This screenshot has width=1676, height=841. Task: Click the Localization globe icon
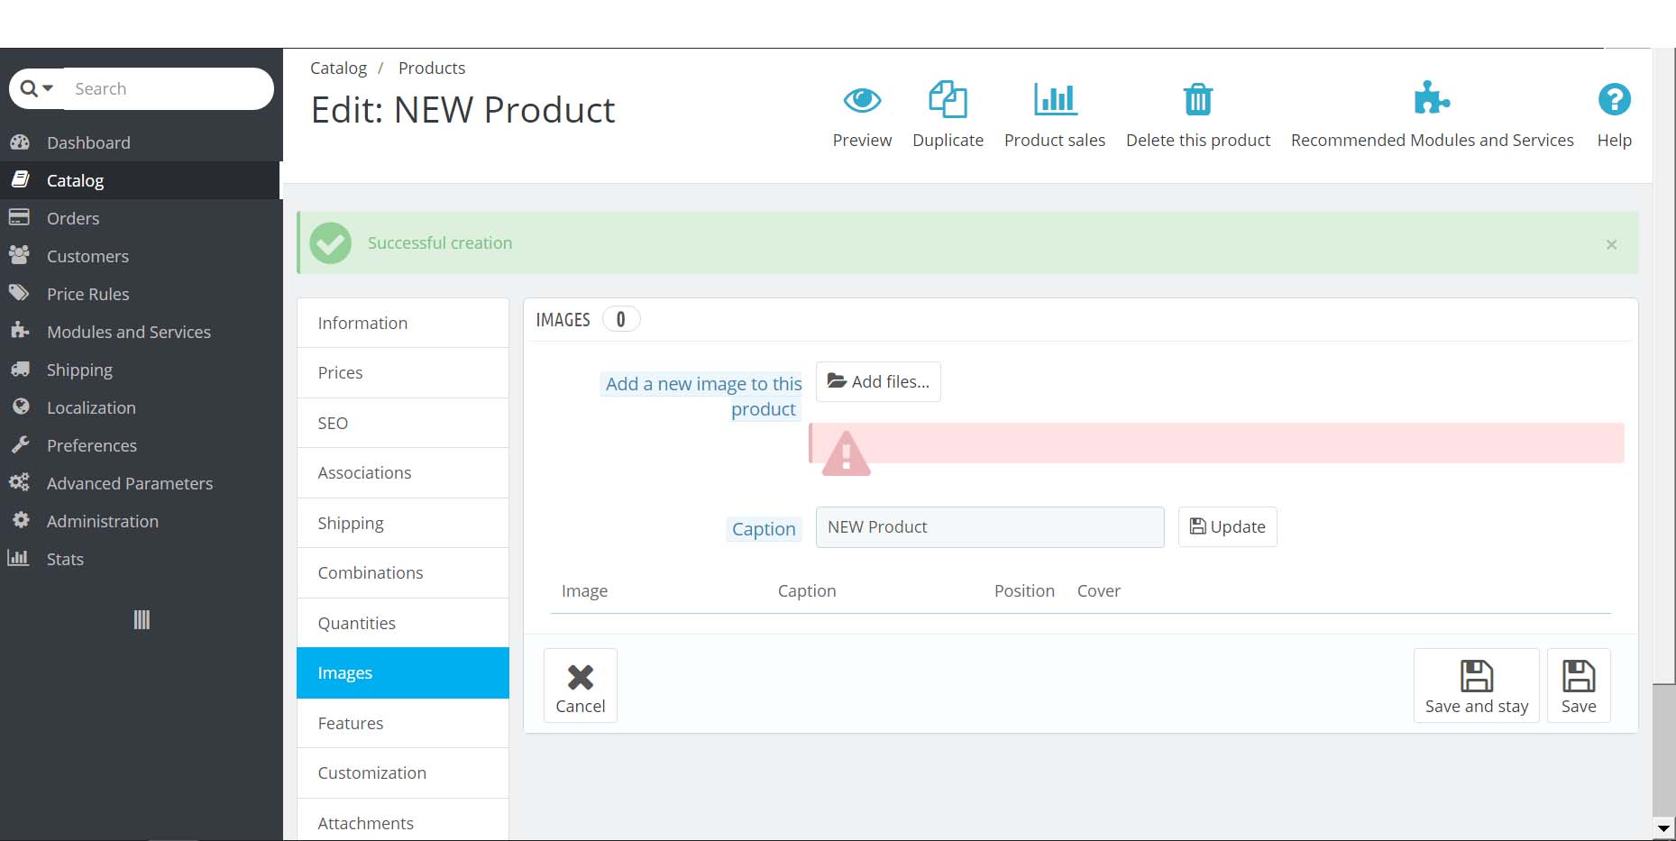(x=20, y=407)
